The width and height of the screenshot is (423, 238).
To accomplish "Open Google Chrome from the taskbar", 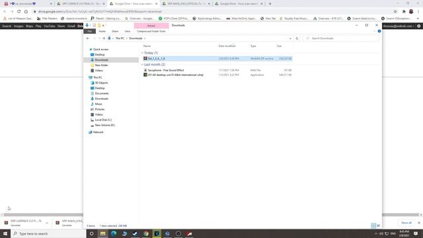I will pyautogui.click(x=146, y=233).
